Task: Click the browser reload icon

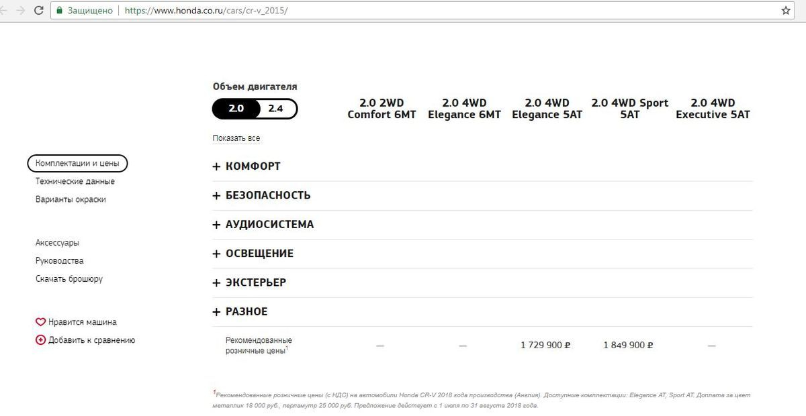Action: click(x=38, y=11)
